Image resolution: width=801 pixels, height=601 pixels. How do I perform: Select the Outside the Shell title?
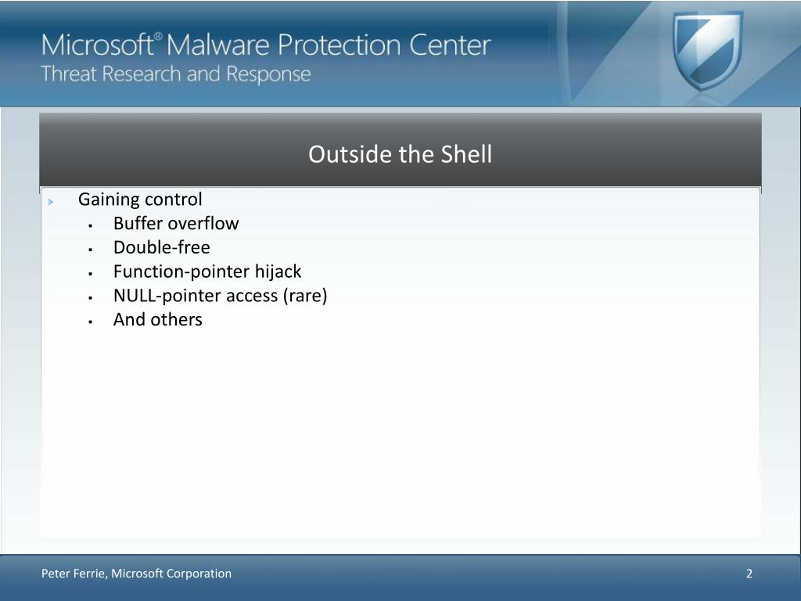click(400, 154)
